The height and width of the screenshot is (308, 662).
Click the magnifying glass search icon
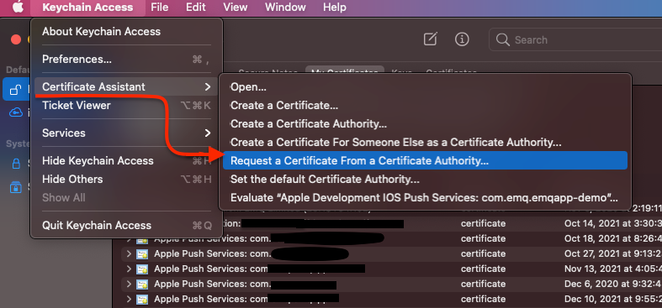coord(502,40)
